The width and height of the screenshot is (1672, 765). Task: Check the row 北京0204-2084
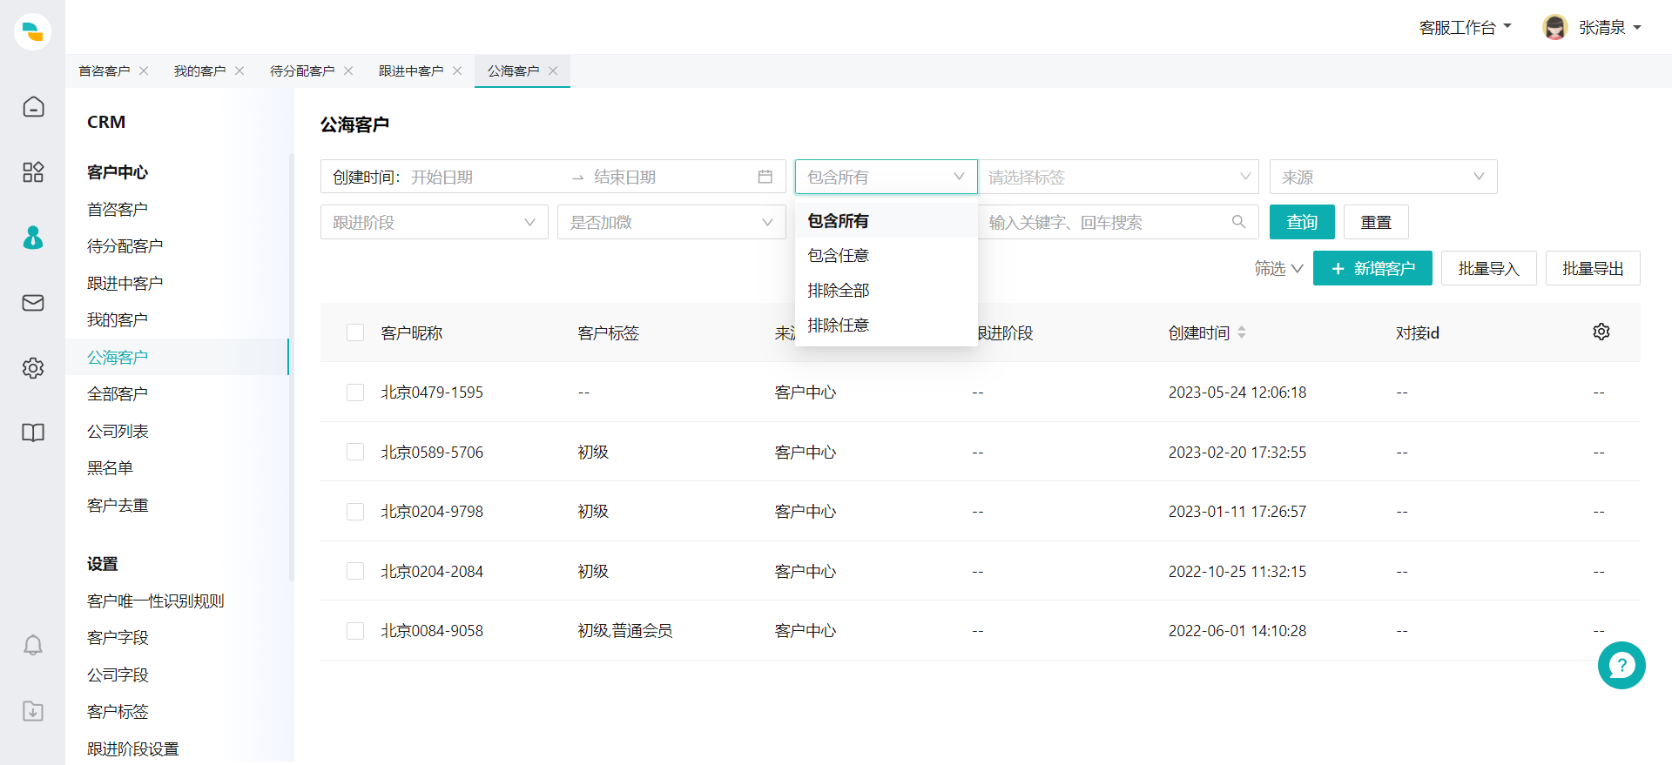point(355,571)
